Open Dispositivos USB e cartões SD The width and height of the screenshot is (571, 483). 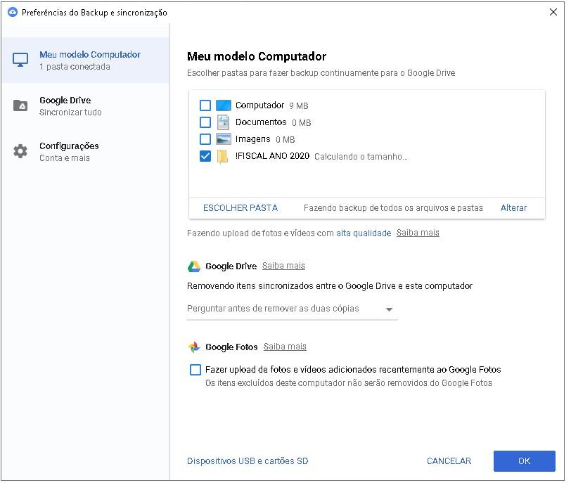248,461
